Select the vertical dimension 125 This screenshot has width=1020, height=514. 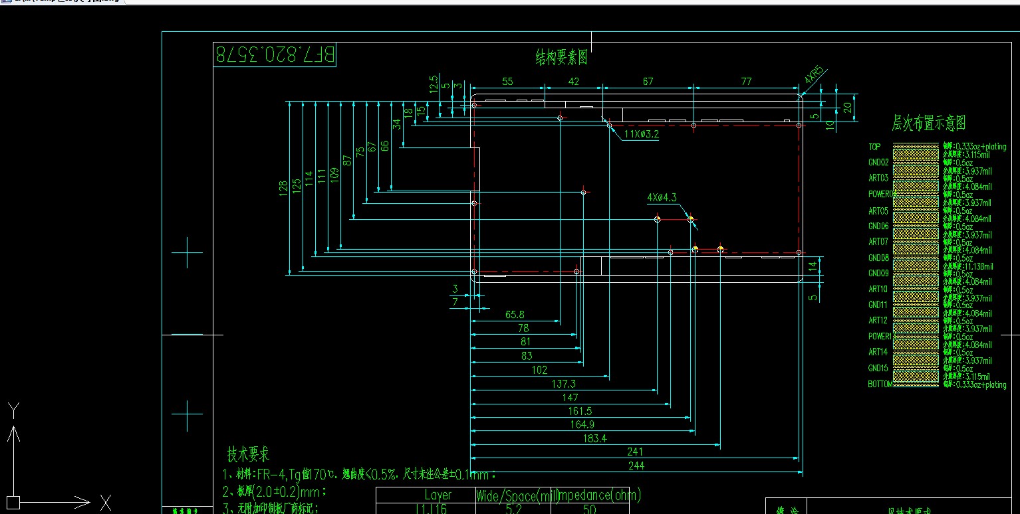coord(297,187)
